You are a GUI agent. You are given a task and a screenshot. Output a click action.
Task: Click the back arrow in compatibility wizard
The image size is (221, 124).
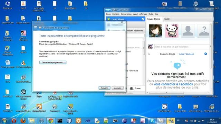pyautogui.click(x=35, y=28)
